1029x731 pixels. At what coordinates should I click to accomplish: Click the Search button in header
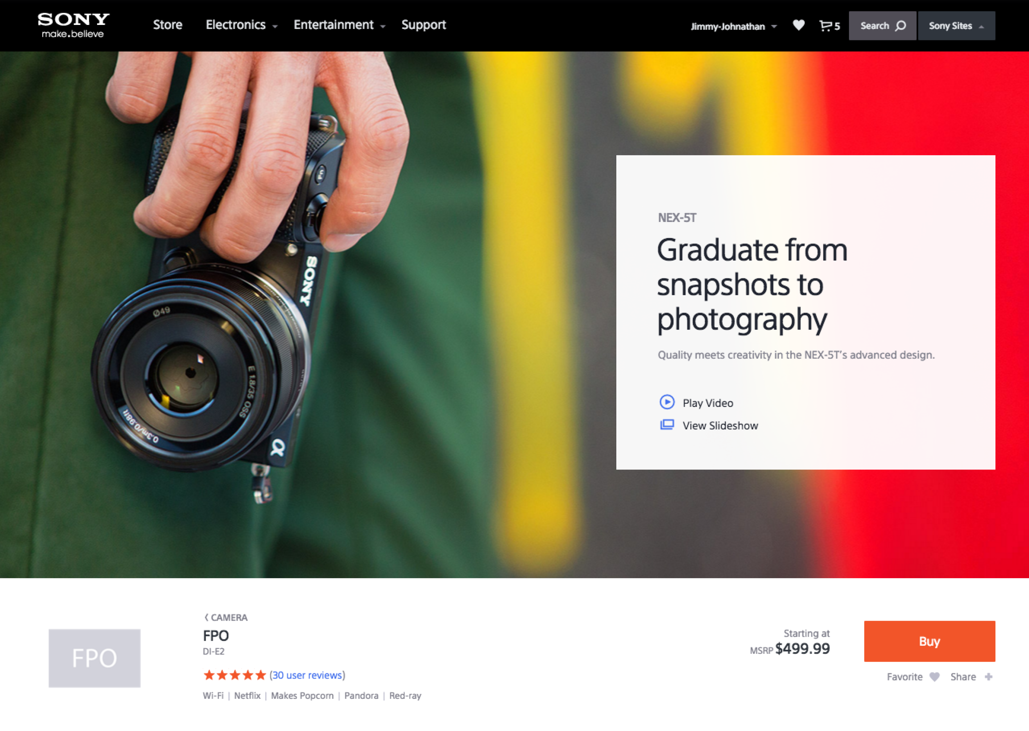pyautogui.click(x=882, y=26)
